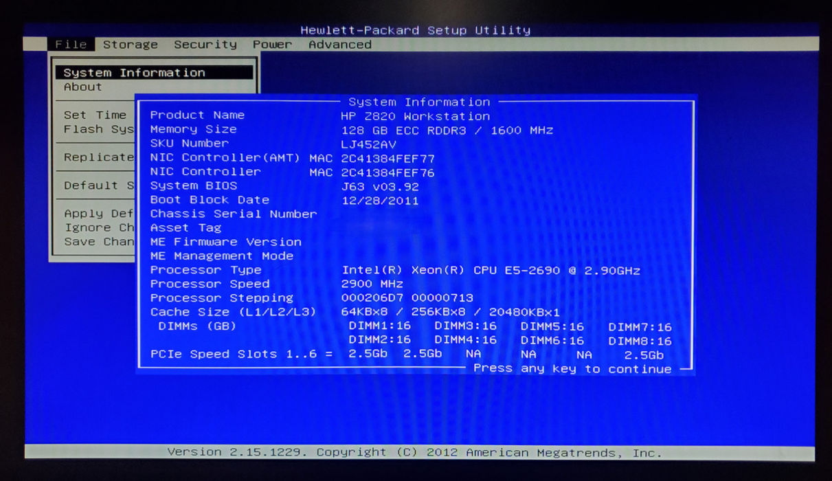Click the 'DIMM4:16' entry

point(466,340)
